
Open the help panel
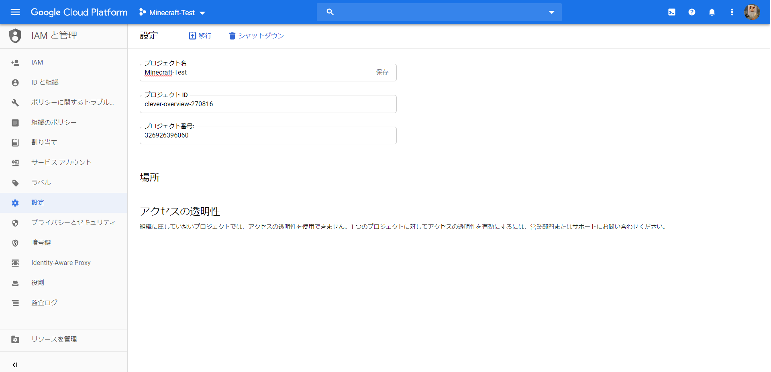pos(692,12)
